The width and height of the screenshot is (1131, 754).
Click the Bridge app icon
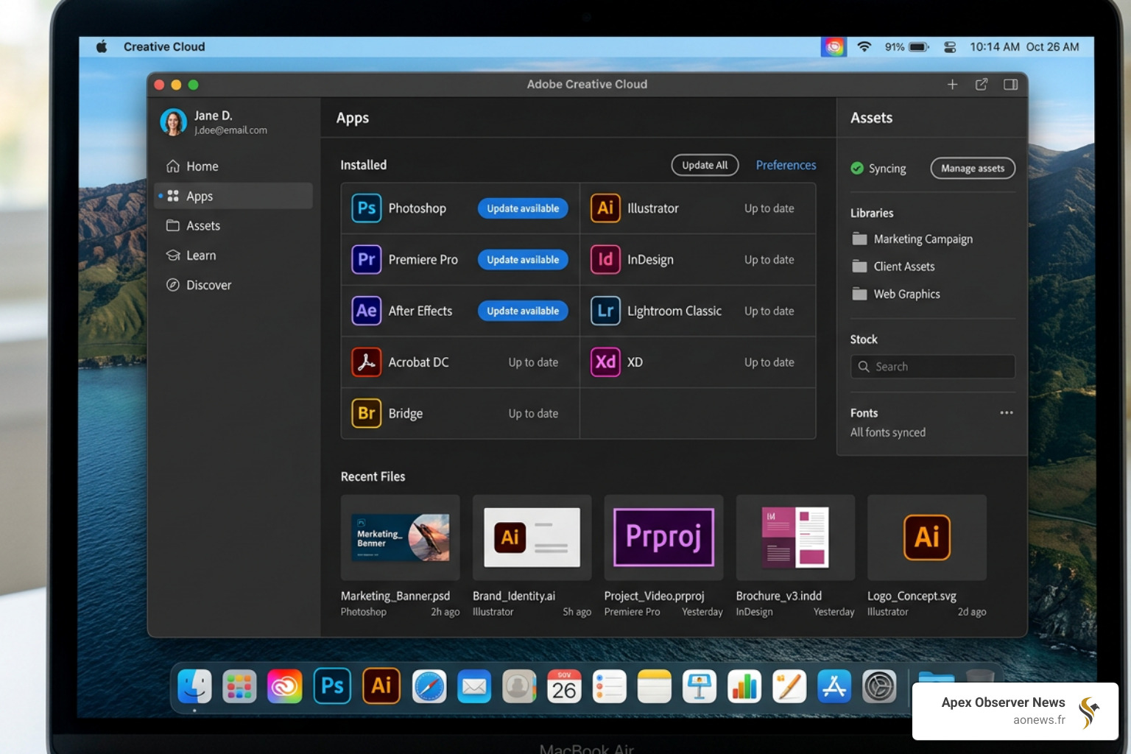pyautogui.click(x=366, y=413)
